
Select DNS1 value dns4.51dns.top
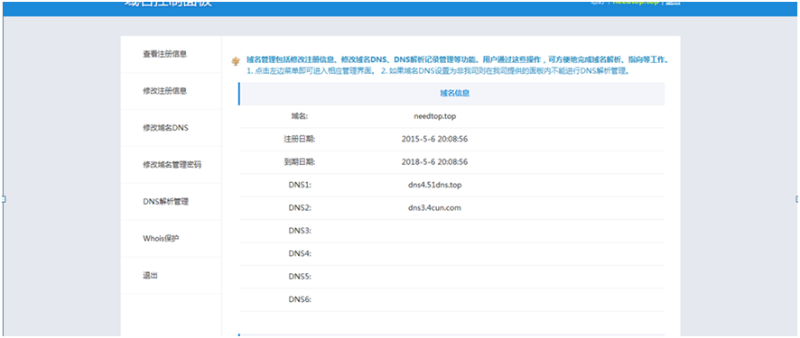click(x=434, y=185)
